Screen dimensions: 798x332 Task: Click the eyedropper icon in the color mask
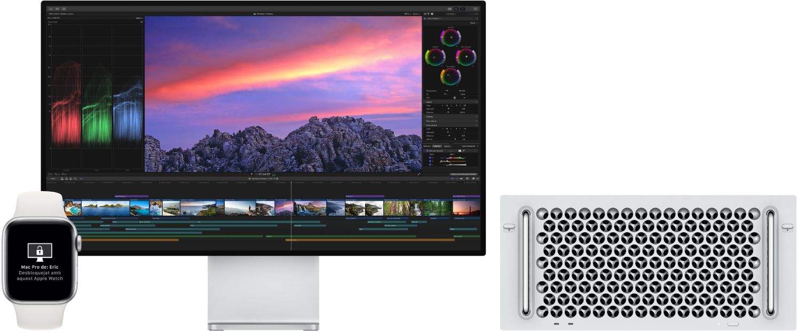(463, 151)
